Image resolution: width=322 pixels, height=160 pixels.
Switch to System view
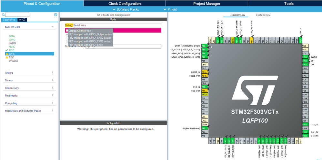263,15
